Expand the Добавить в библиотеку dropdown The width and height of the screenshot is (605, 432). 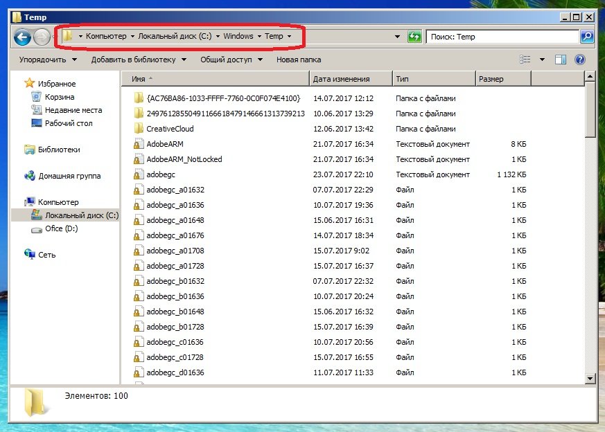tap(139, 60)
